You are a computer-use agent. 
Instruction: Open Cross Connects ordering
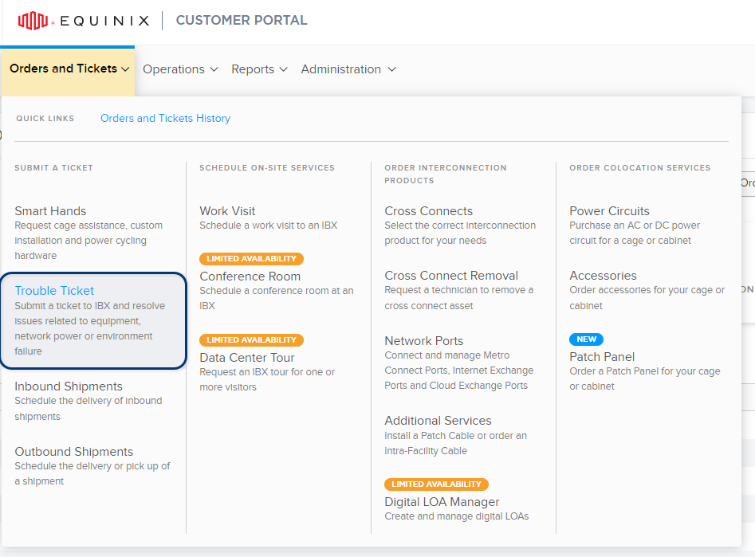pos(429,211)
